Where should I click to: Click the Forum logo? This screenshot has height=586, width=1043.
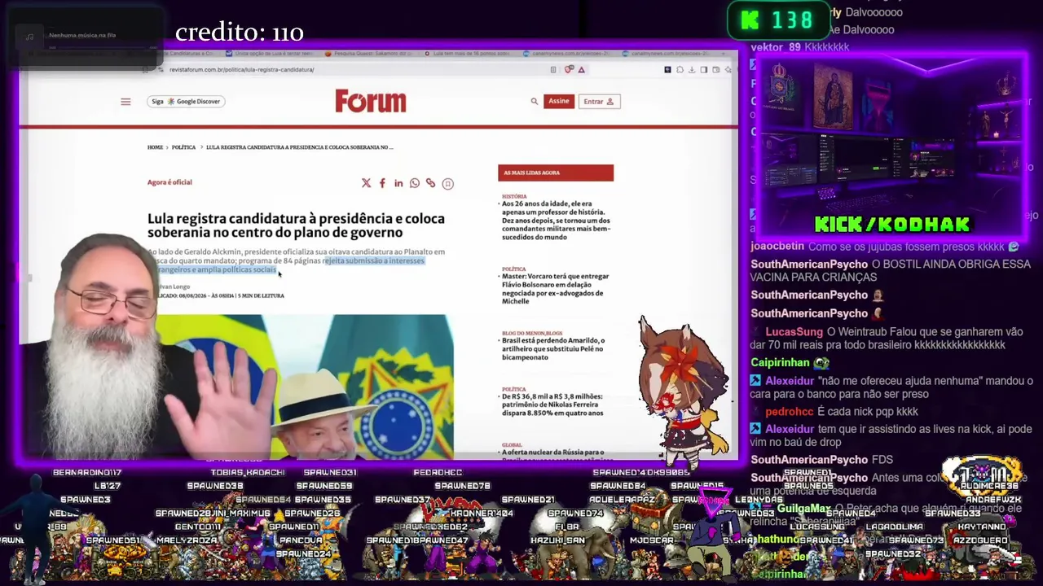(x=370, y=102)
